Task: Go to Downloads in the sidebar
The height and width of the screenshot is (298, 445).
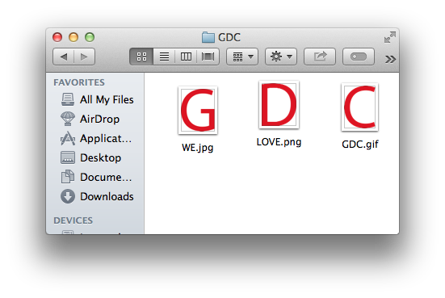Action: pyautogui.click(x=96, y=196)
